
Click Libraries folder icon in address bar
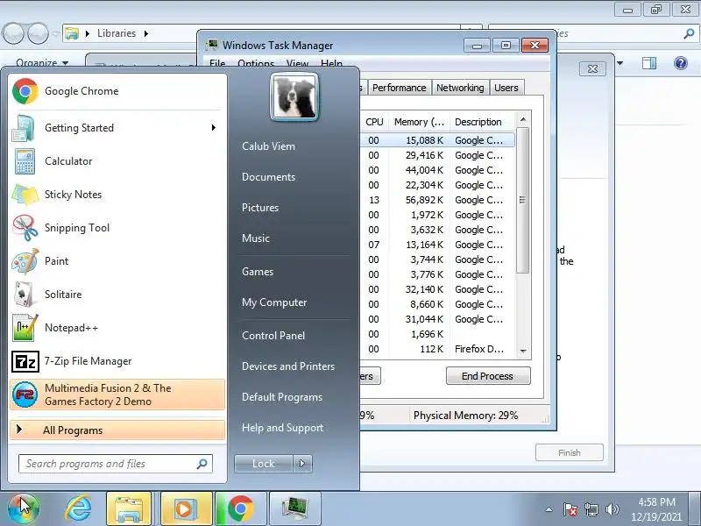[72, 33]
